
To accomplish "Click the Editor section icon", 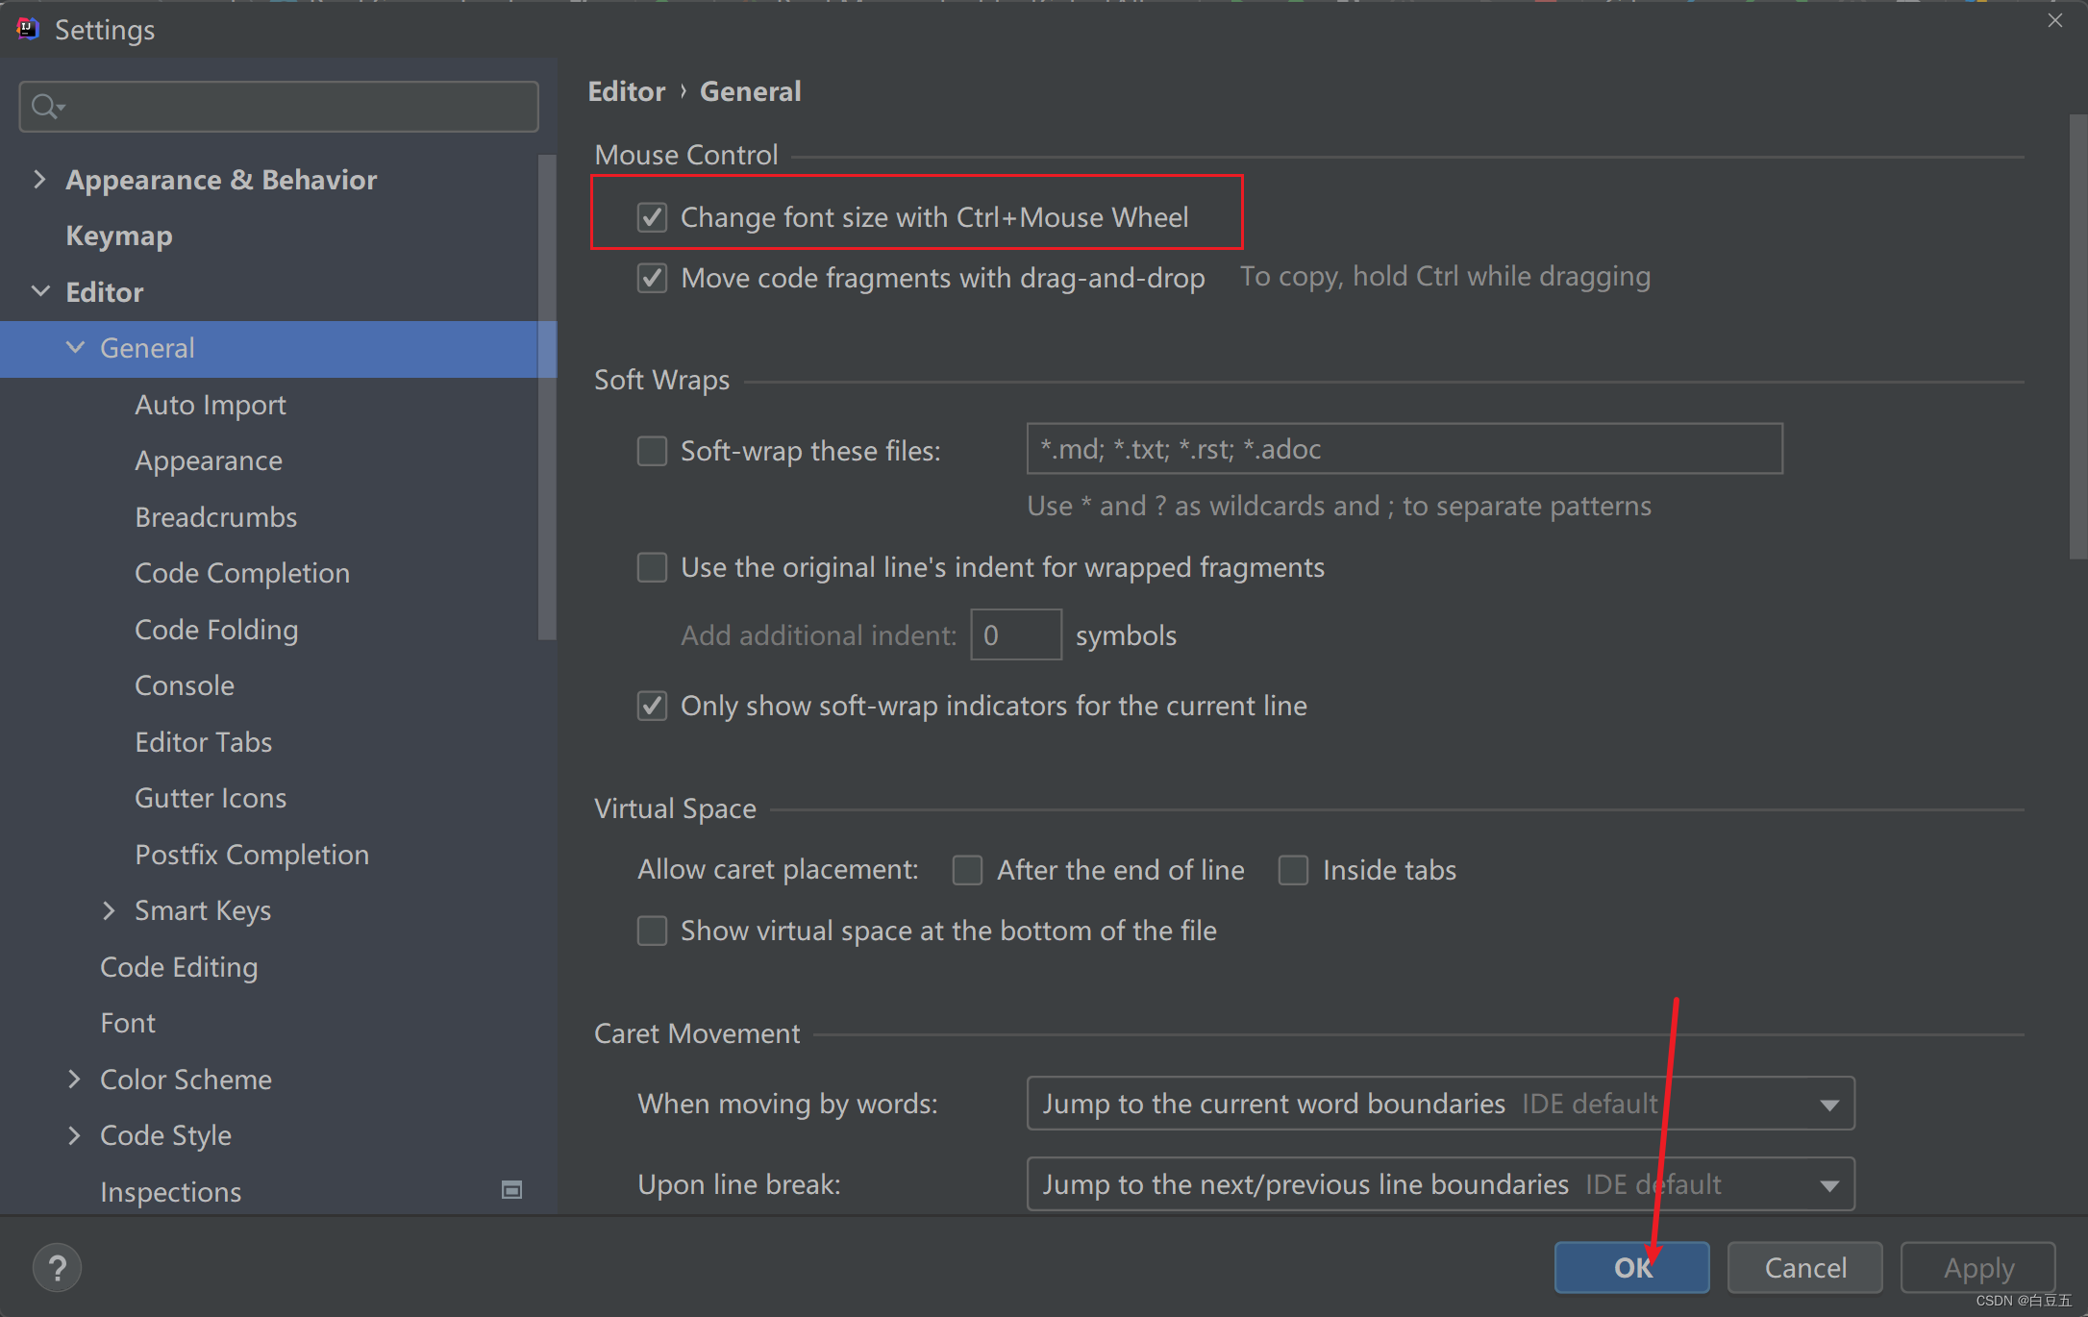I will [x=41, y=291].
